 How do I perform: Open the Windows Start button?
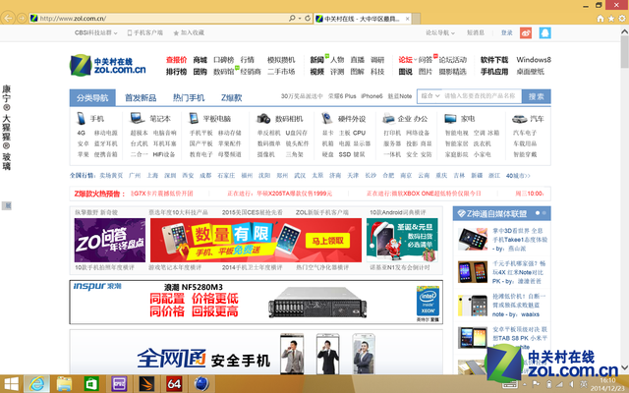tap(11, 384)
